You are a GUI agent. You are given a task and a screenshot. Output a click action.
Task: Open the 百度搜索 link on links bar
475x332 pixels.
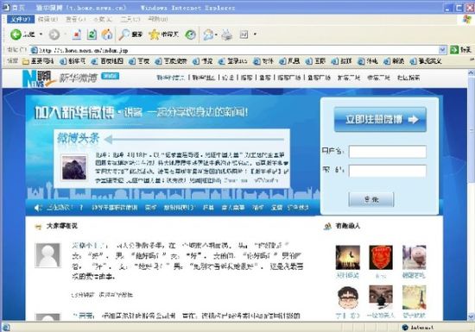171,61
